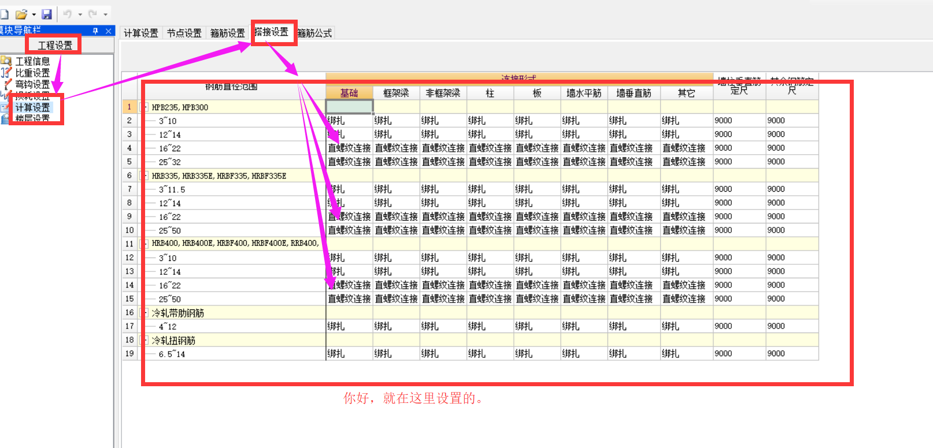Click 基础 cell 绑扎 in row 17
Screen dimensions: 933x448
click(x=349, y=326)
